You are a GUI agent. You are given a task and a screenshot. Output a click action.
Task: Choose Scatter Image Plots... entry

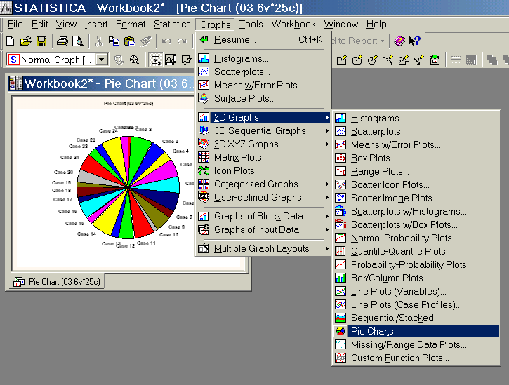click(x=416, y=198)
